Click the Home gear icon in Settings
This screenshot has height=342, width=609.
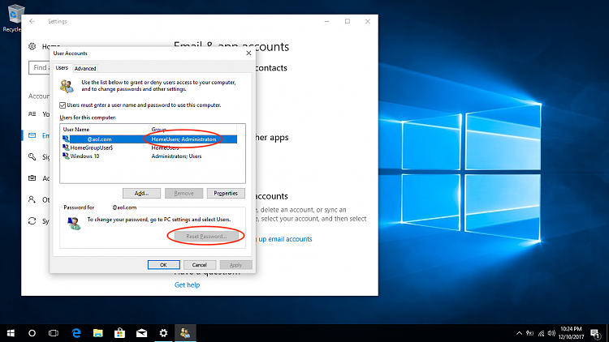[x=32, y=46]
